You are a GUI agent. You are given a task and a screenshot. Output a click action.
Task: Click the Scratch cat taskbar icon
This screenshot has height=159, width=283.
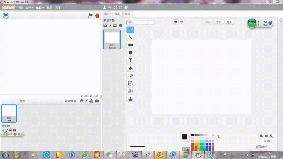(x=198, y=155)
